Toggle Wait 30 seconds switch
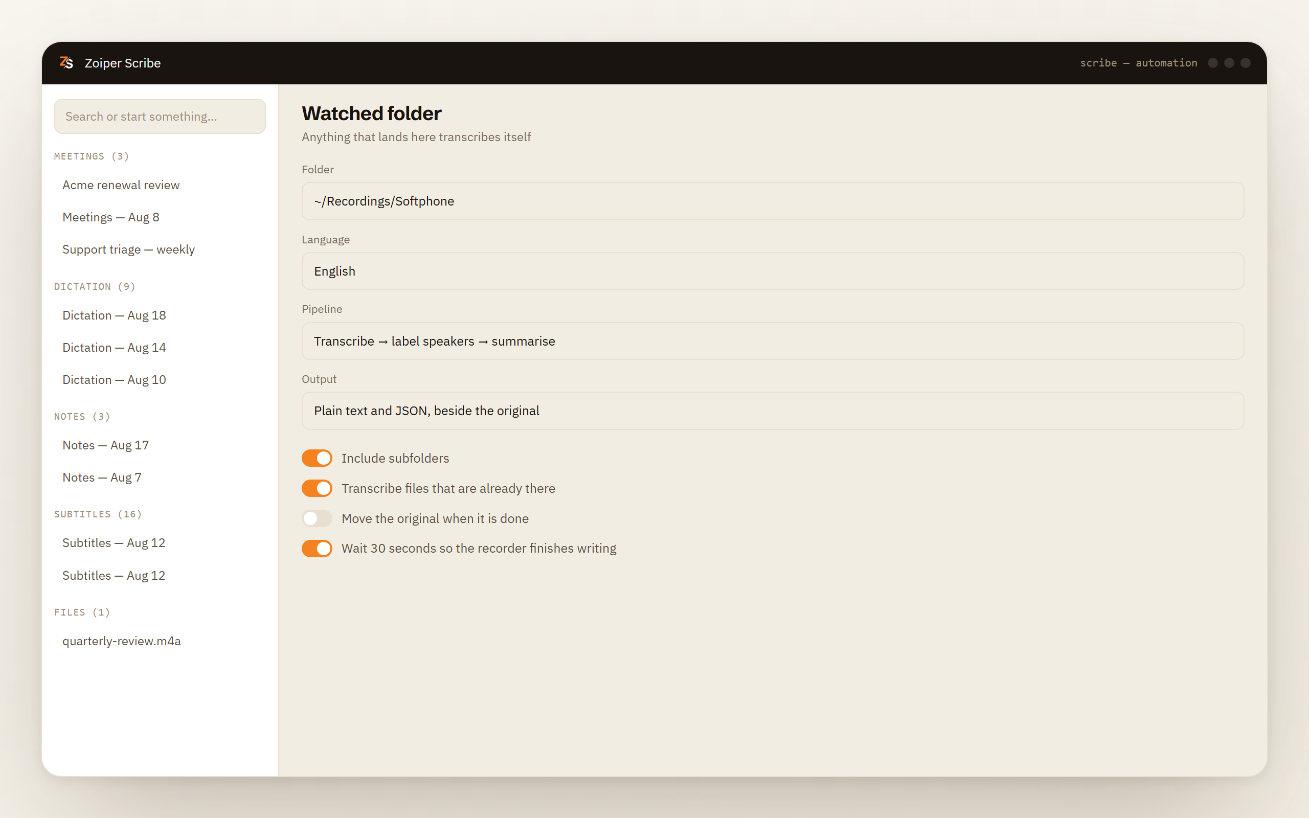Image resolution: width=1309 pixels, height=818 pixels. [317, 549]
